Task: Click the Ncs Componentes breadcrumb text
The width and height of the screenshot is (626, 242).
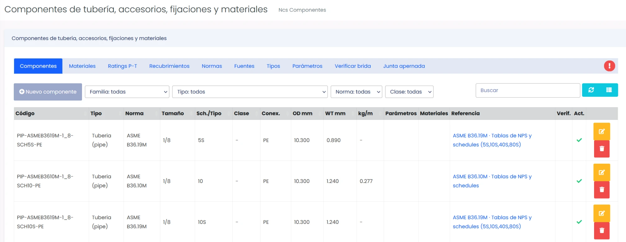Action: coord(302,10)
